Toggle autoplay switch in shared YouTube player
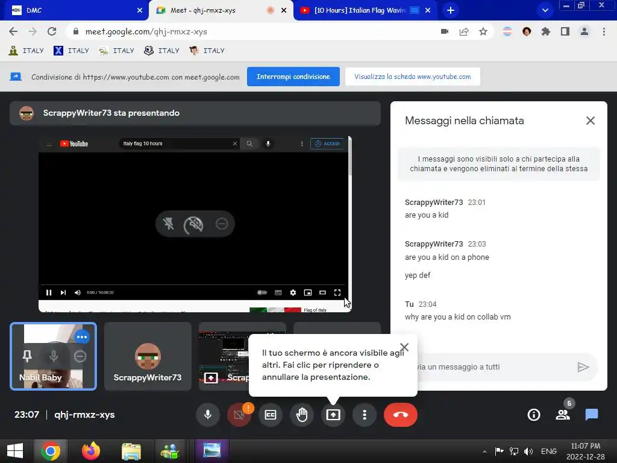The height and width of the screenshot is (463, 617). tap(262, 292)
